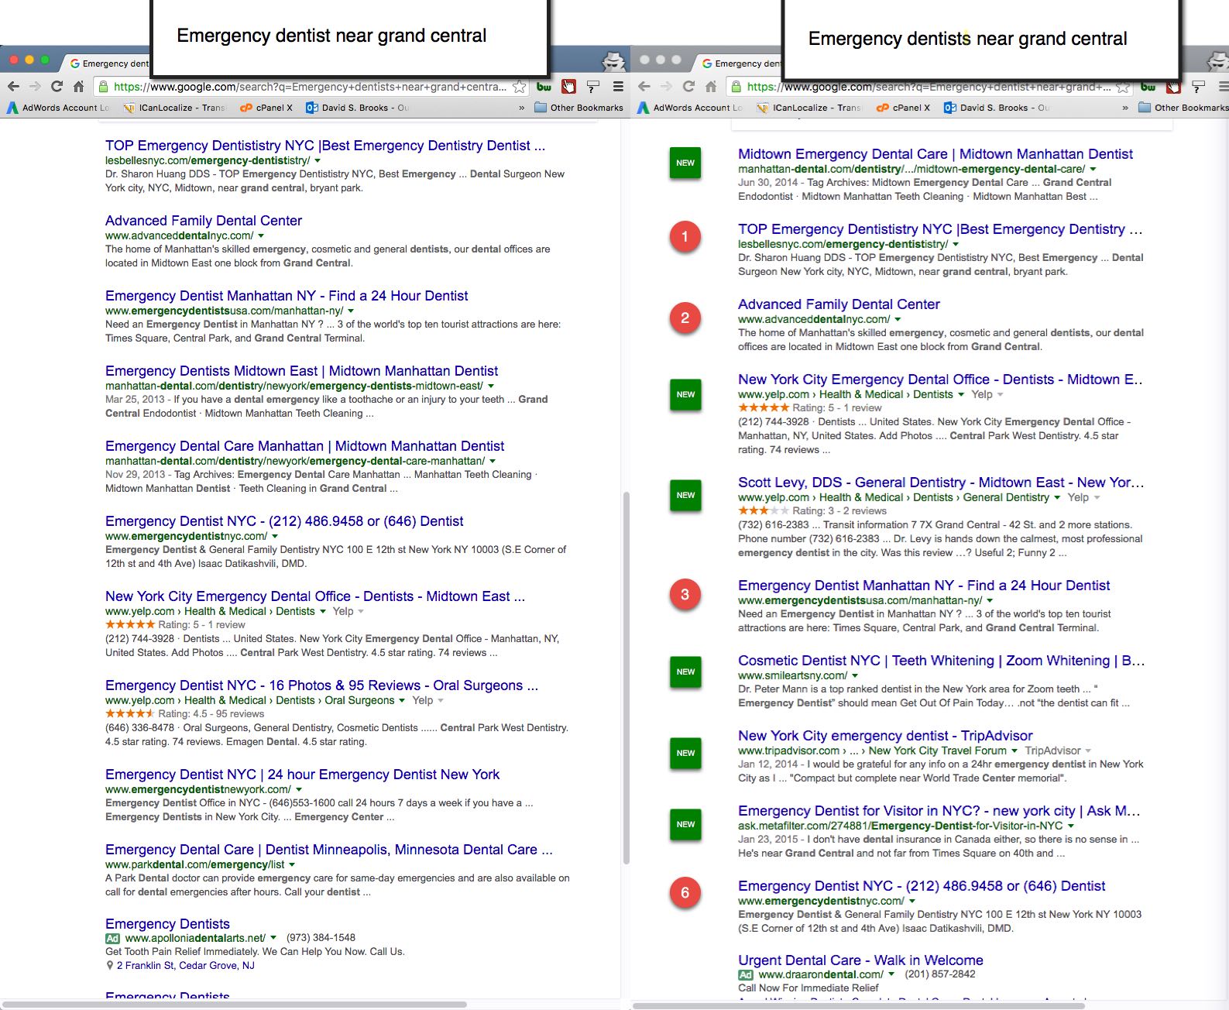Bookmark page with star in right window
The width and height of the screenshot is (1229, 1010).
[1123, 87]
